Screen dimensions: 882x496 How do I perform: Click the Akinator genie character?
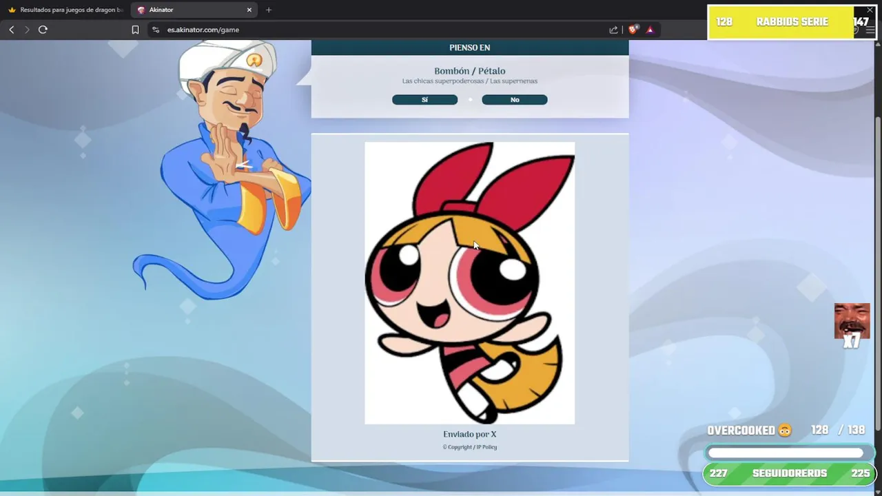[220, 169]
